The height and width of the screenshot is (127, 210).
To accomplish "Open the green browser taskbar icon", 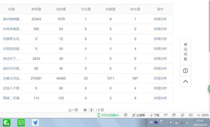I will [x=7, y=122].
